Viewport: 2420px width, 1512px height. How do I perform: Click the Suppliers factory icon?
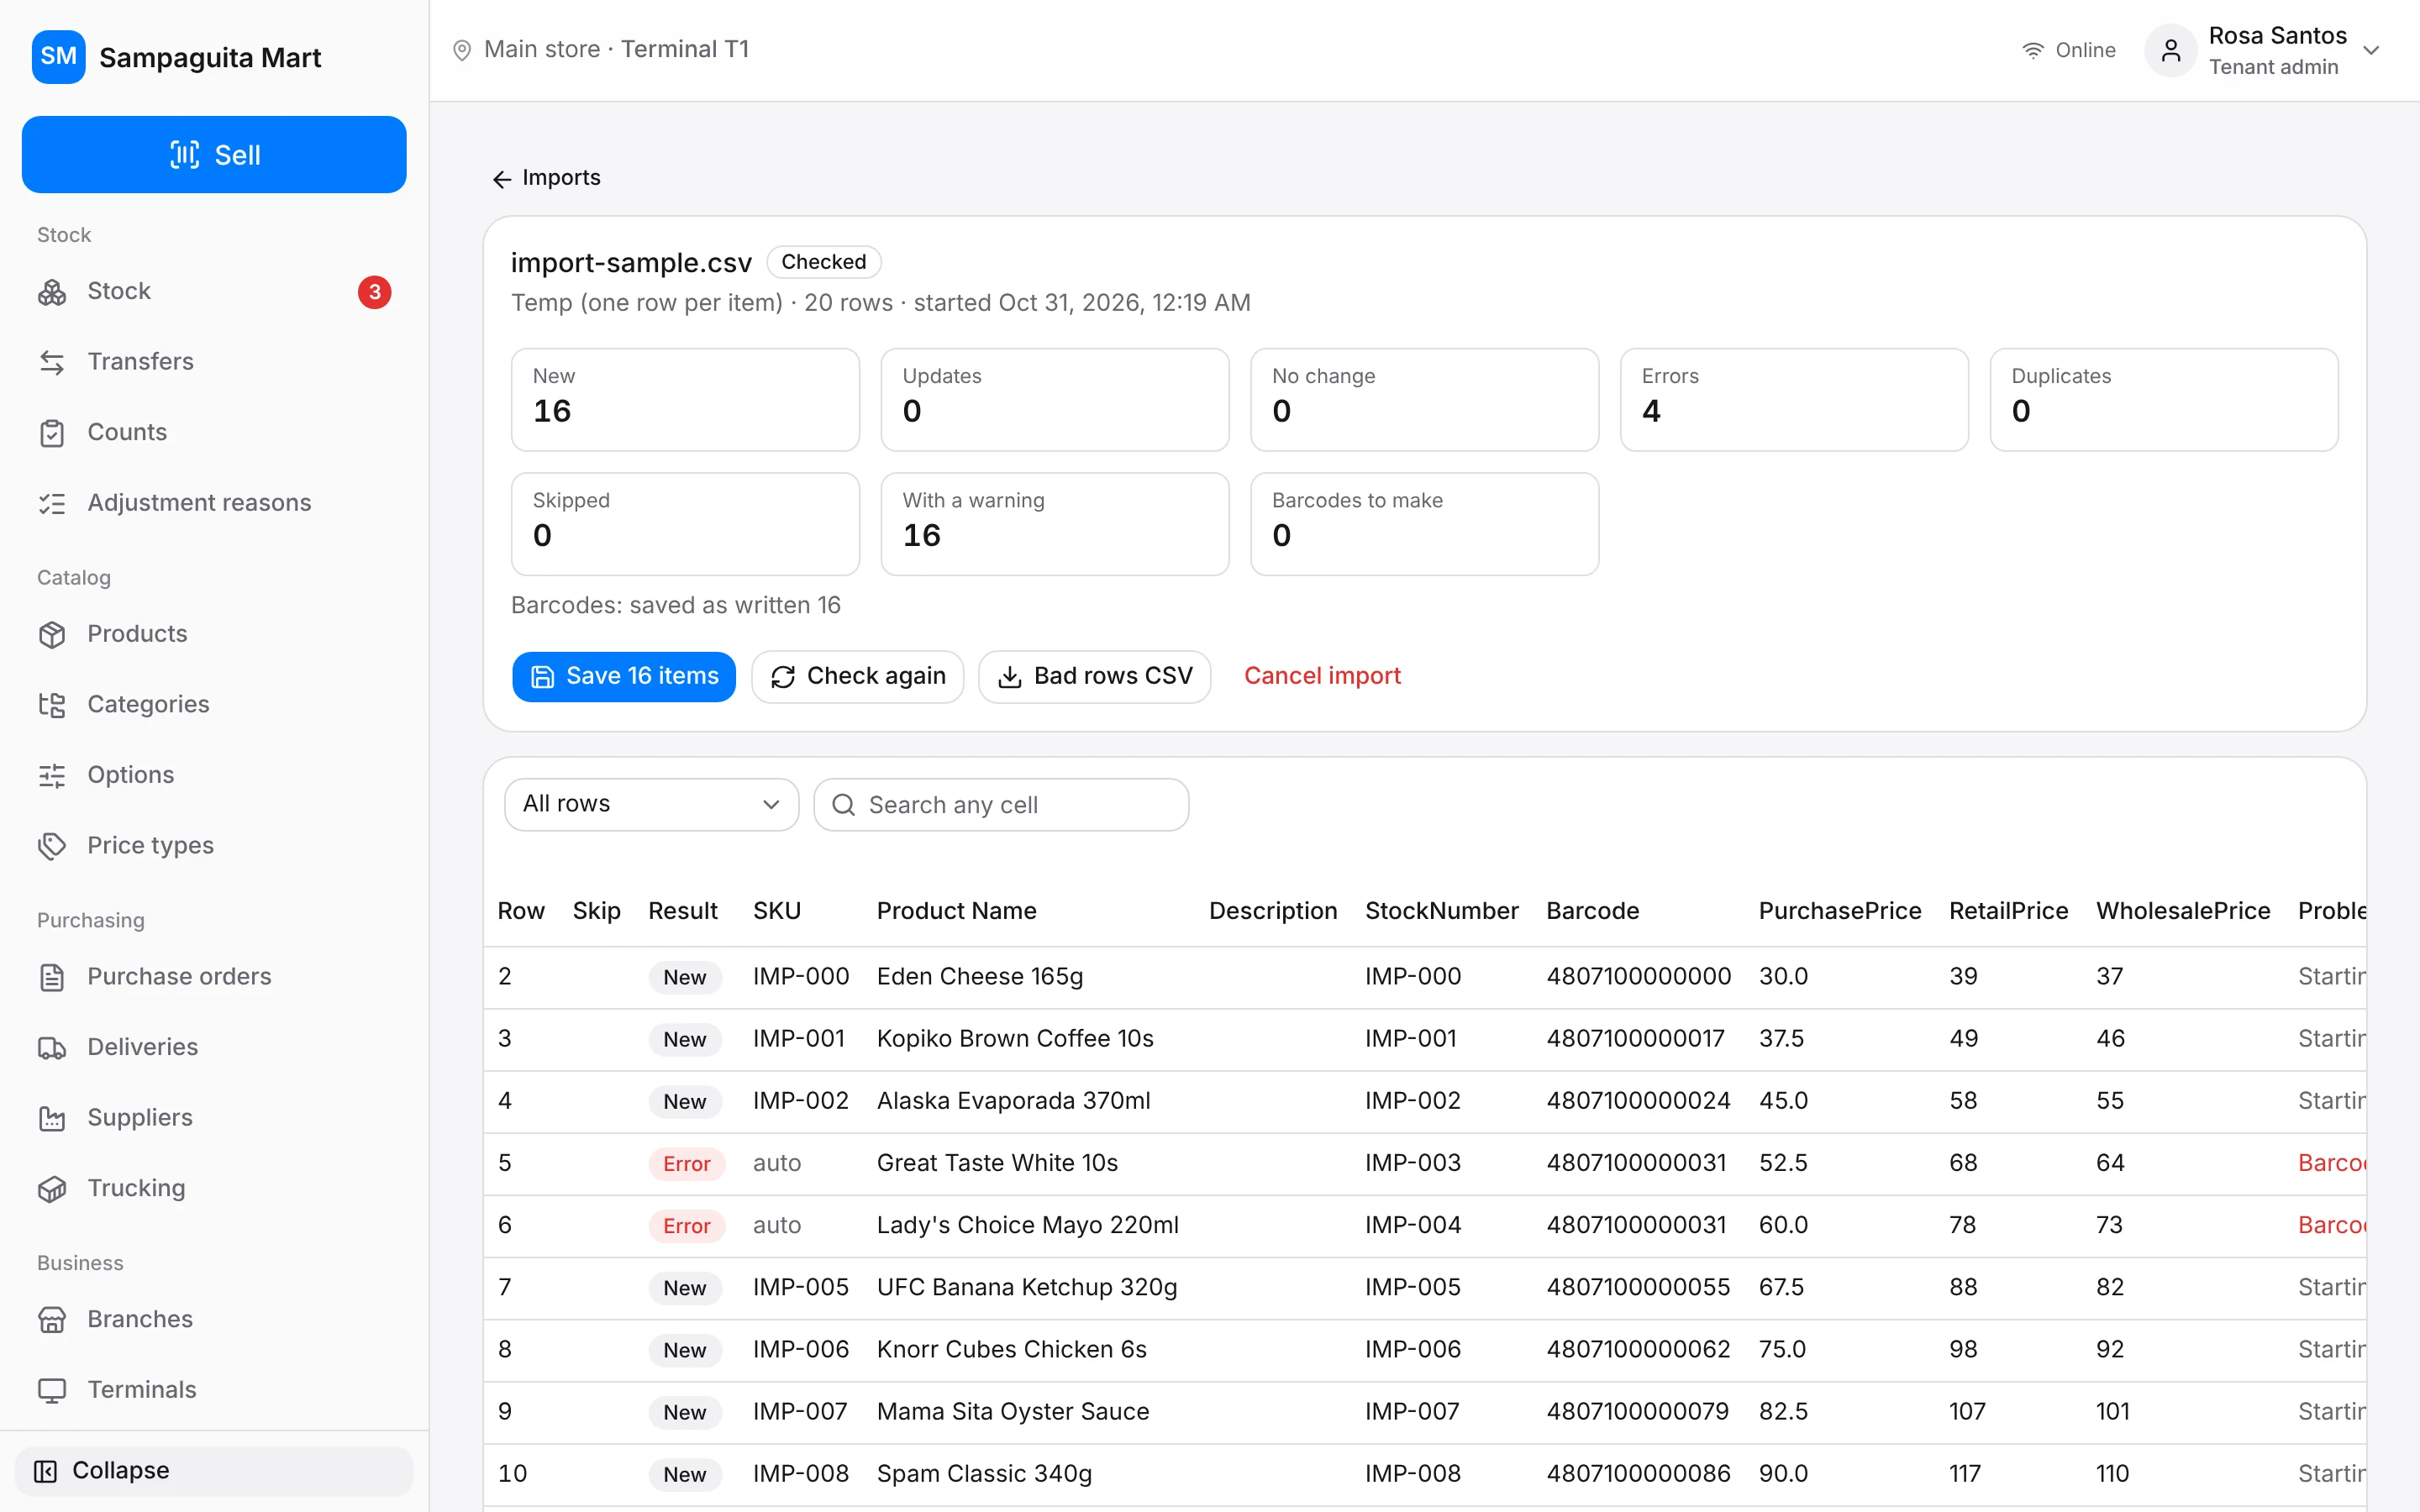coord(52,1118)
